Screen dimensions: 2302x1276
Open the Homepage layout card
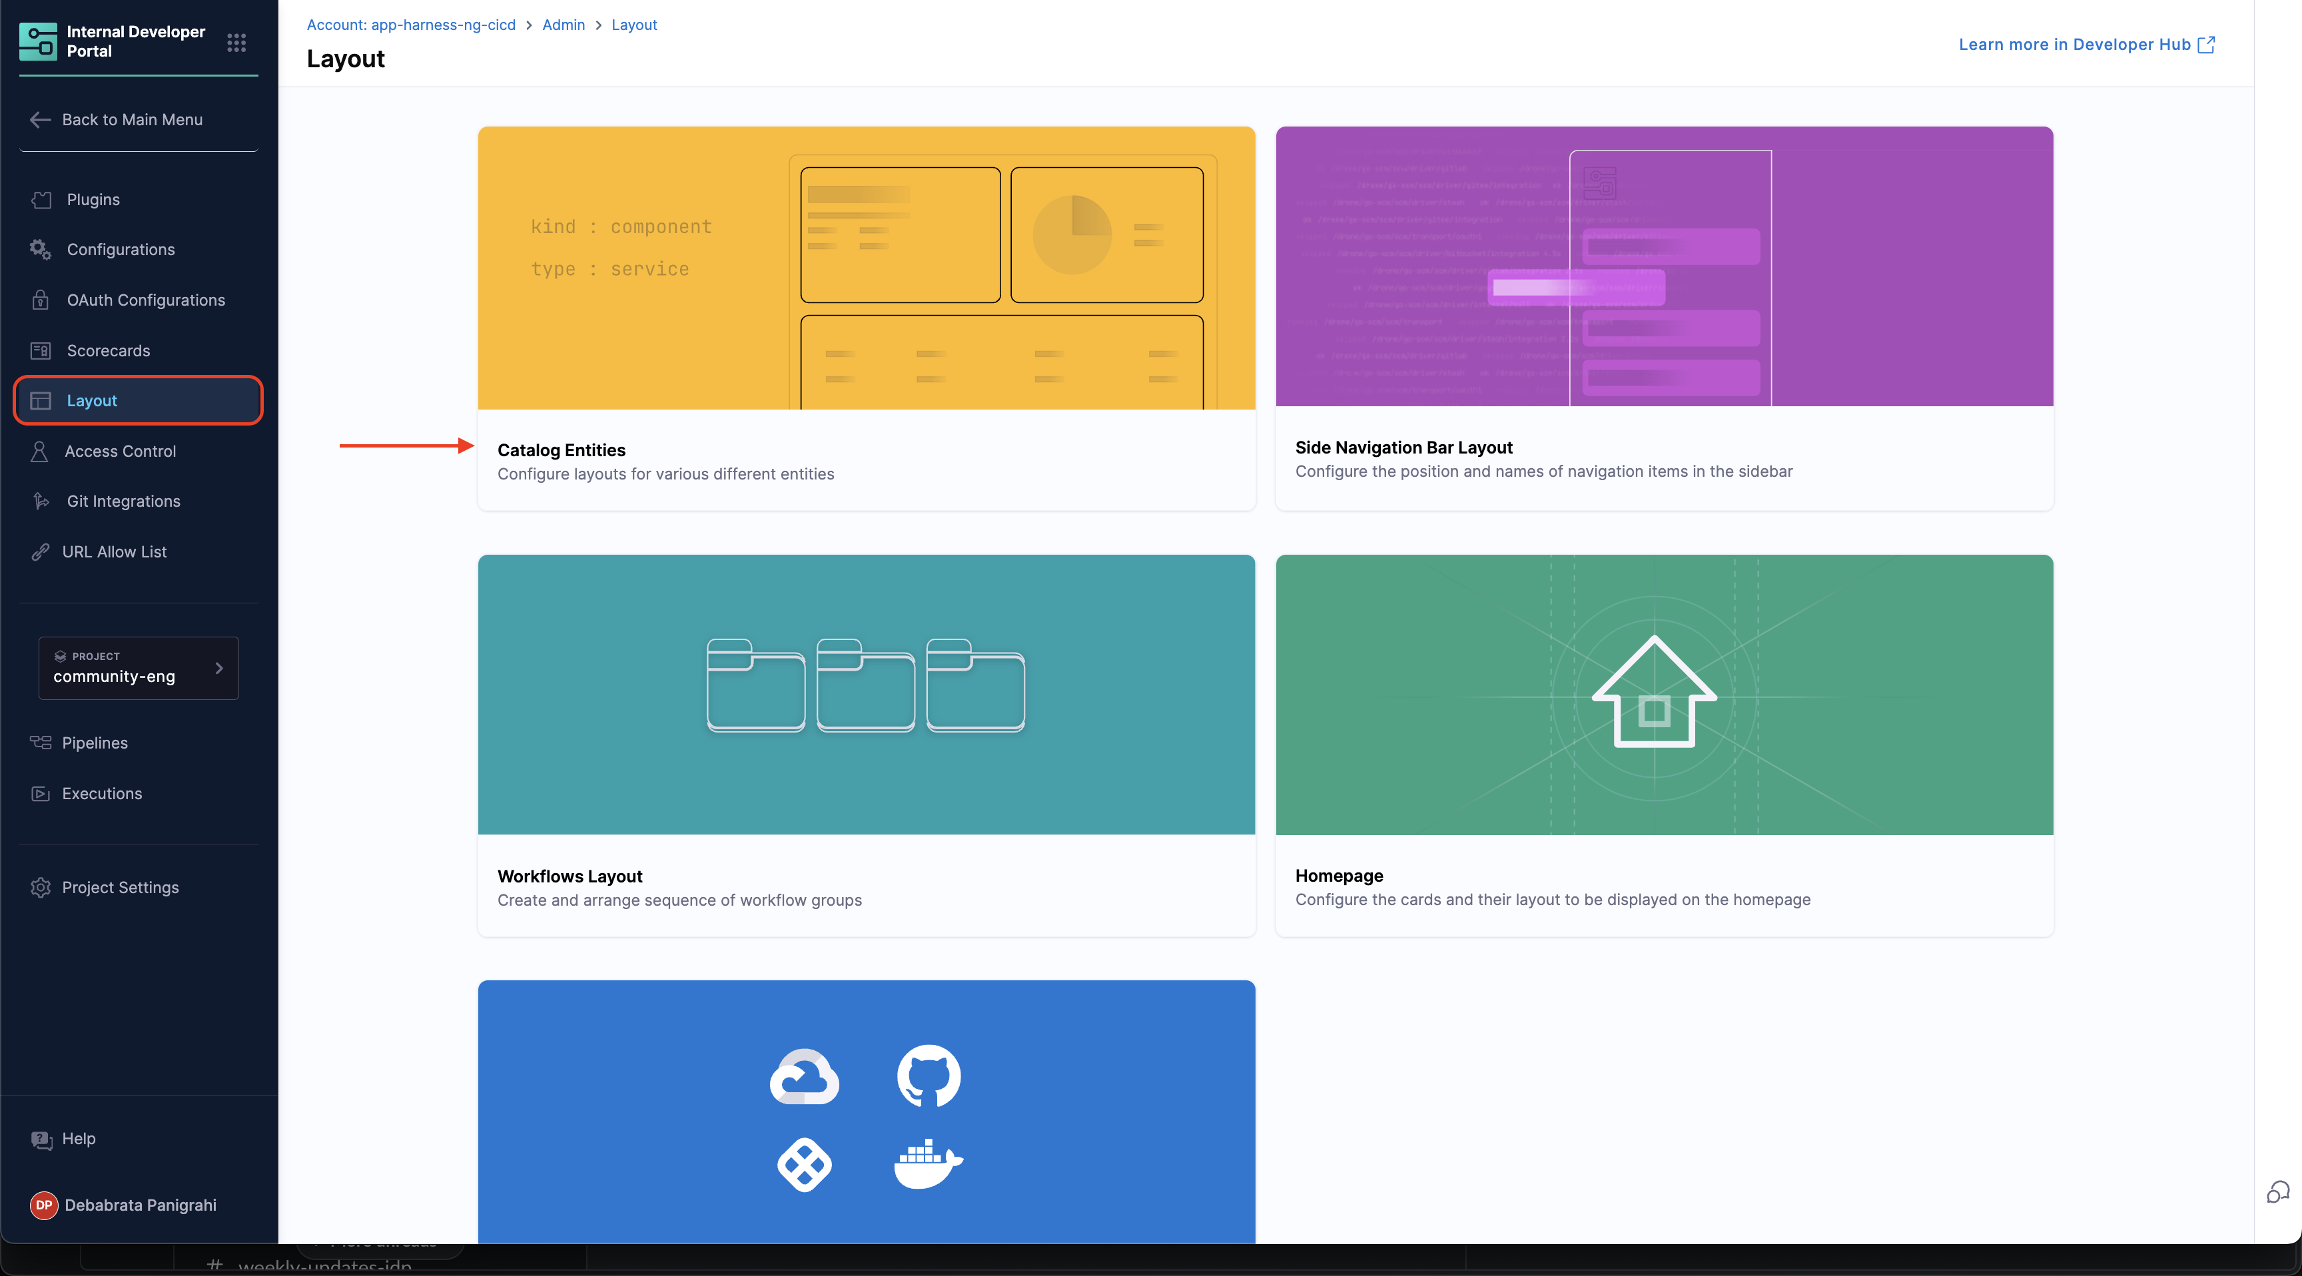[1663, 745]
